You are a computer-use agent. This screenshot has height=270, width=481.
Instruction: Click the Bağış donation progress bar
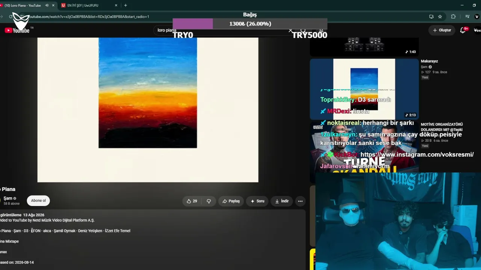250,24
